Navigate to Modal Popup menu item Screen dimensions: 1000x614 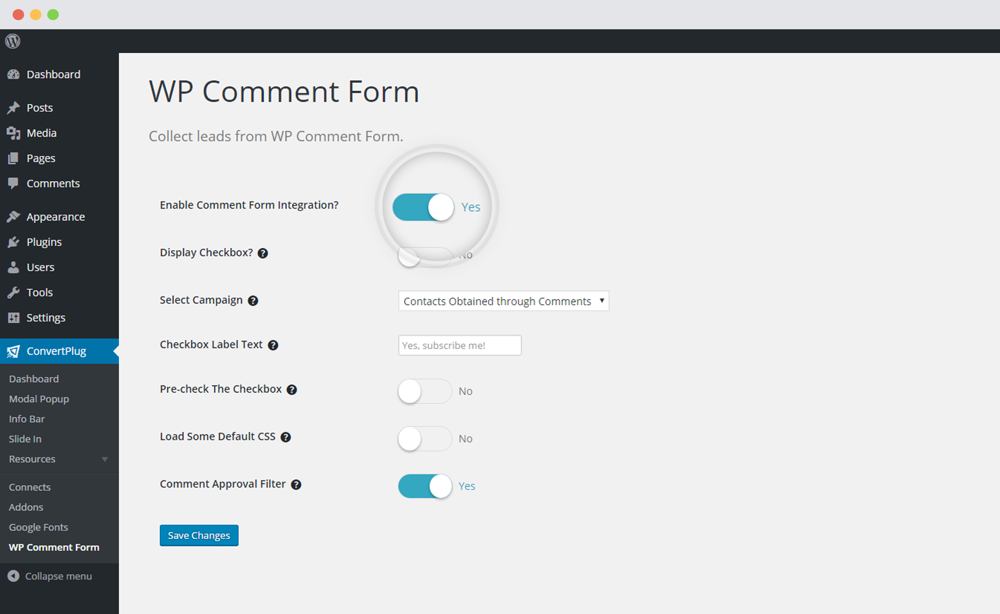tap(38, 398)
